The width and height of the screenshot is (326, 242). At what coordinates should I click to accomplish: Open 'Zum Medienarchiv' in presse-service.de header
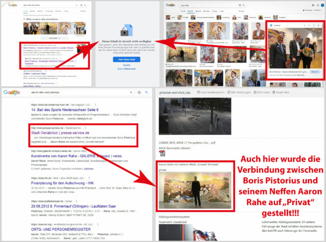tap(211, 92)
